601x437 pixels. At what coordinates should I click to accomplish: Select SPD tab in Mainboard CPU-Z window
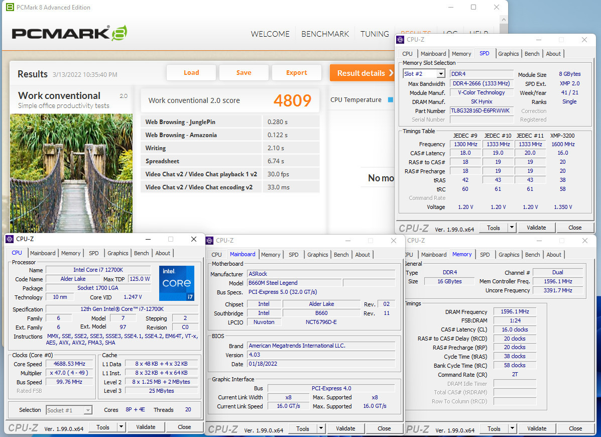coord(294,255)
